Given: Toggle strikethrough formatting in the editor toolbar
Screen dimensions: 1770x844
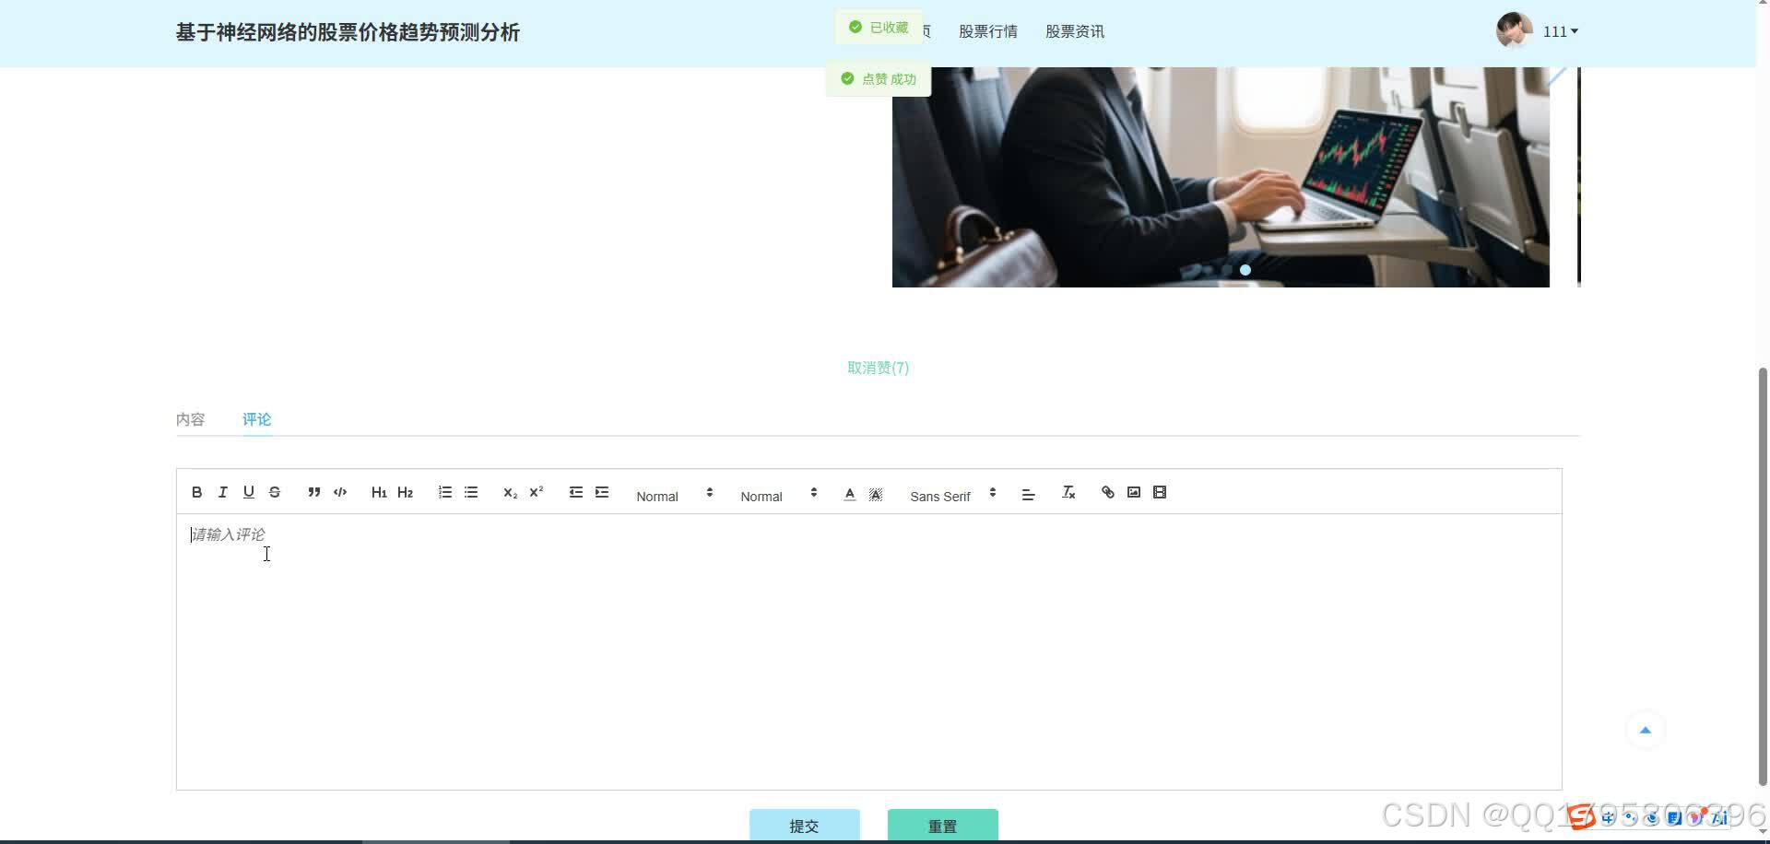Looking at the screenshot, I should coord(274,492).
